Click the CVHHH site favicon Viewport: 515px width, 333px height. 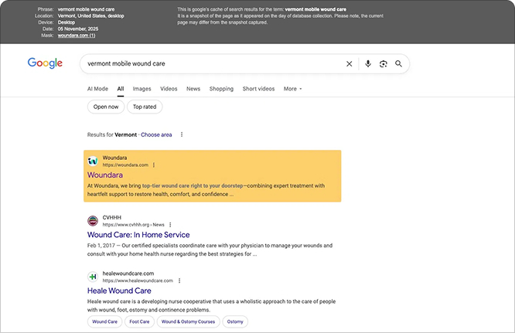click(93, 221)
